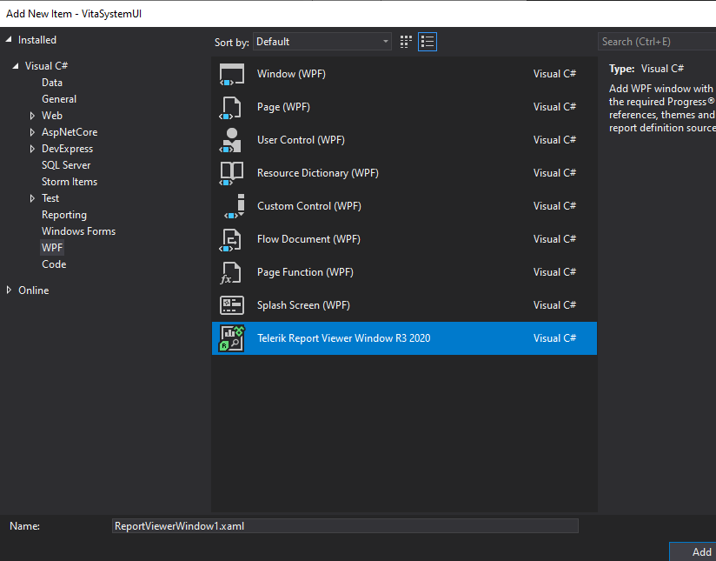
Task: Click the User Control (WPF) icon
Action: 231,140
